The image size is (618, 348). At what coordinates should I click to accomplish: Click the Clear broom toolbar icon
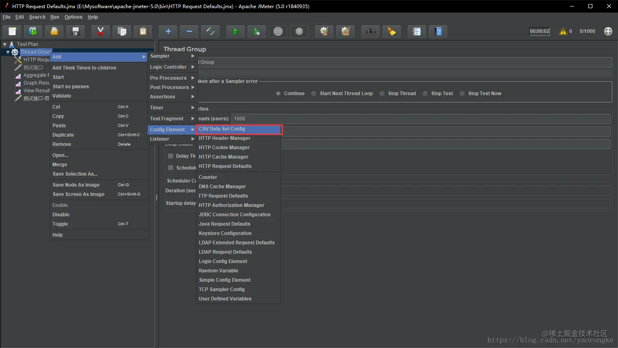324,31
